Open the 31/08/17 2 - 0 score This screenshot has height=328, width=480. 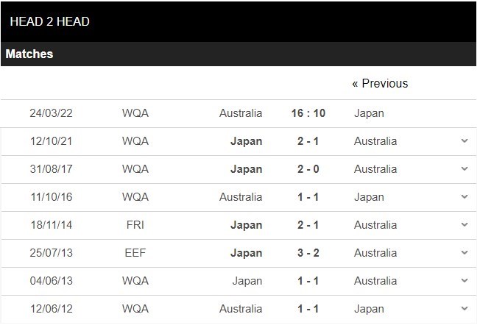point(308,169)
